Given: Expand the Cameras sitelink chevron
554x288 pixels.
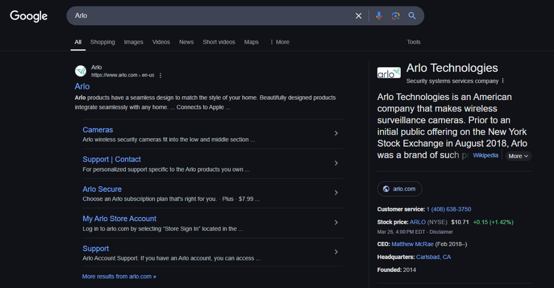Looking at the screenshot, I should (x=336, y=133).
